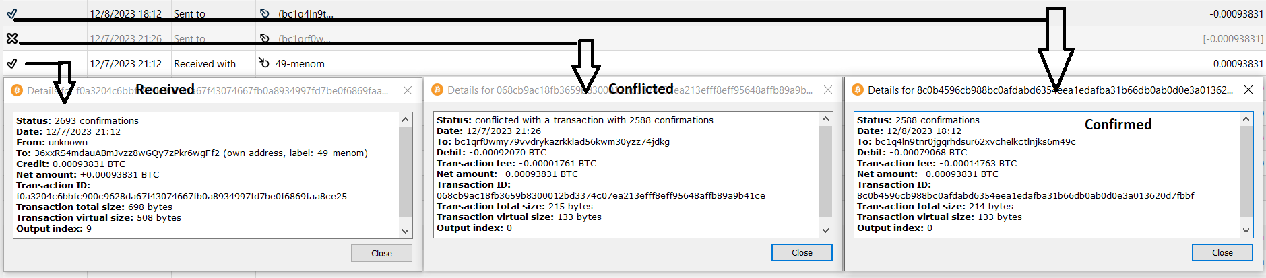The height and width of the screenshot is (278, 1266).
Task: Select the 12/8/2023 18:12 Sent to transaction row
Action: click(633, 13)
